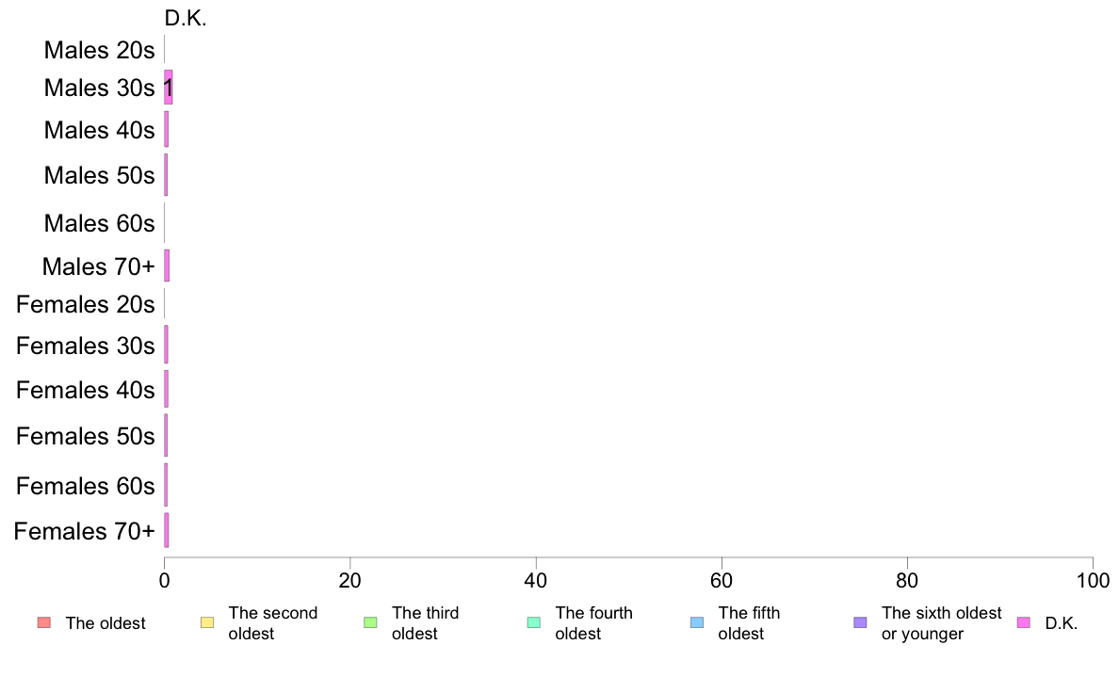1119x693 pixels.
Task: Click 'The fifth oldest' legend text
Action: [x=750, y=623]
